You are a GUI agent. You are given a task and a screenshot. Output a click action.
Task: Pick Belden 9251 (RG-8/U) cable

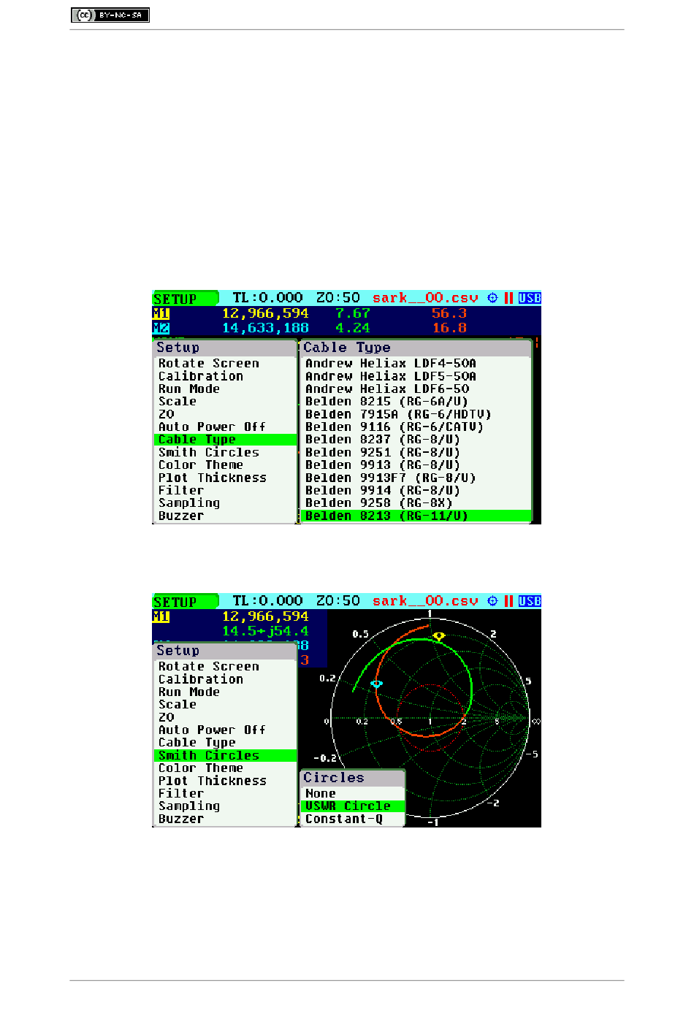(416, 452)
